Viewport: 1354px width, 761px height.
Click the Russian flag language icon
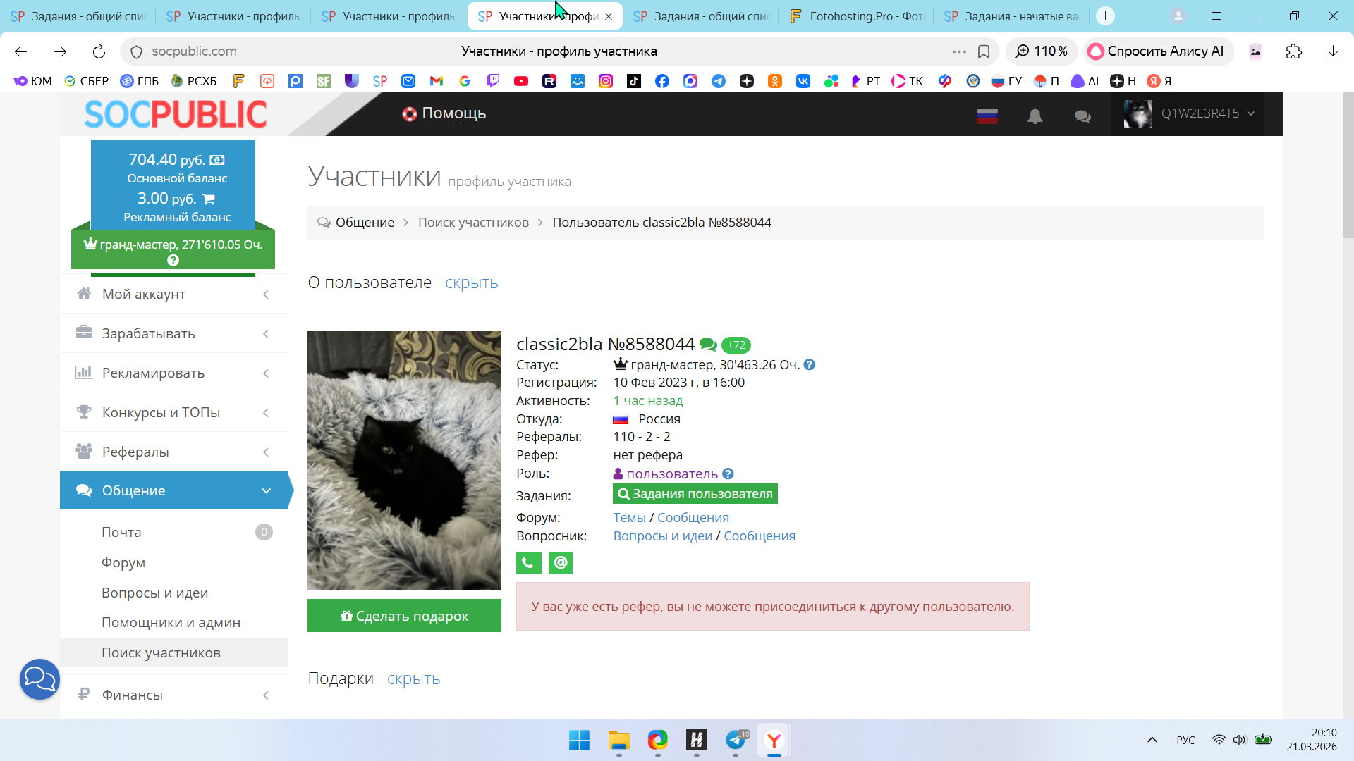pyautogui.click(x=987, y=116)
